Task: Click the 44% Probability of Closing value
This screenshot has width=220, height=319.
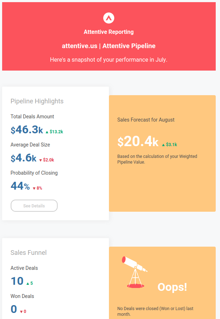Action: coord(20,186)
